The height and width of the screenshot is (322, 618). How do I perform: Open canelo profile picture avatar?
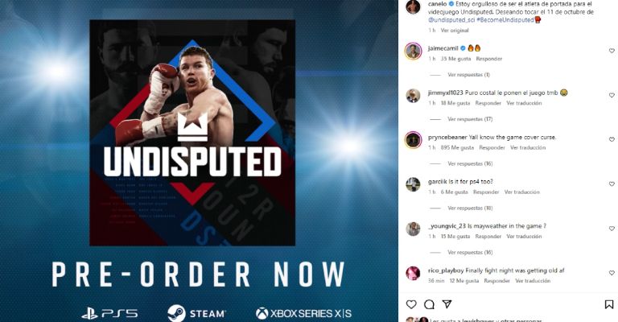click(413, 6)
